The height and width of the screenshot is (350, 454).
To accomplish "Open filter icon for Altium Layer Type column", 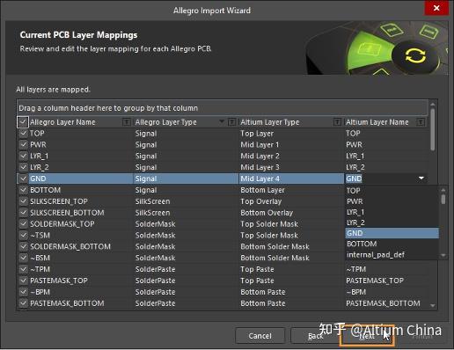I will (337, 122).
